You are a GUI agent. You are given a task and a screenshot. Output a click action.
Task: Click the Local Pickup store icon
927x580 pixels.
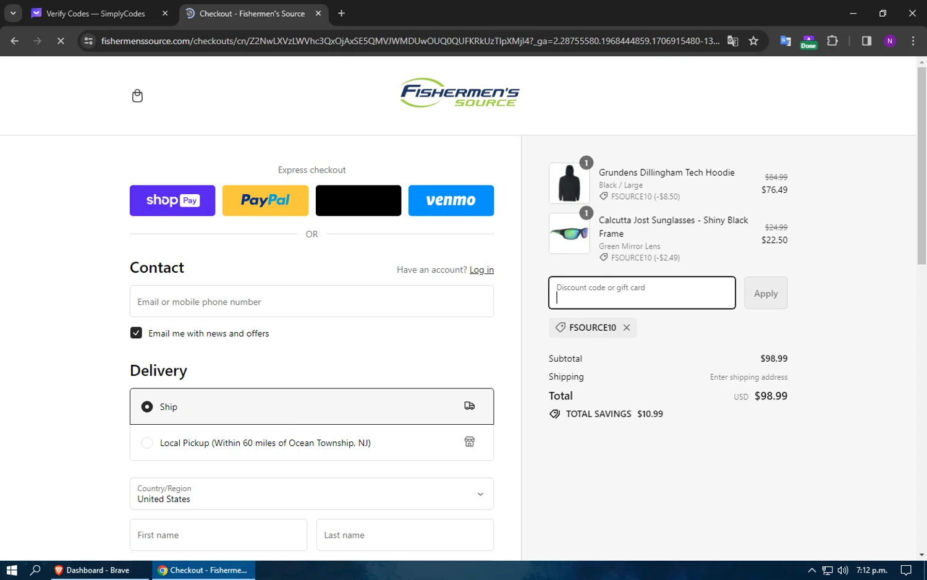tap(470, 441)
